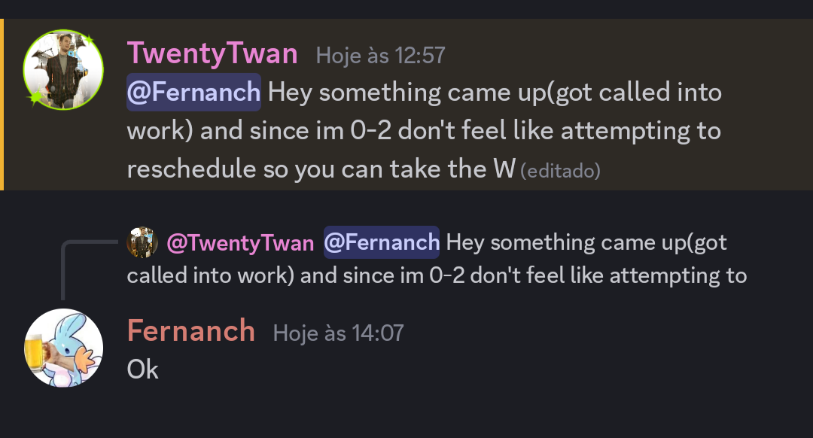Select the "Ok" message text
Image resolution: width=813 pixels, height=438 pixels.
point(143,369)
